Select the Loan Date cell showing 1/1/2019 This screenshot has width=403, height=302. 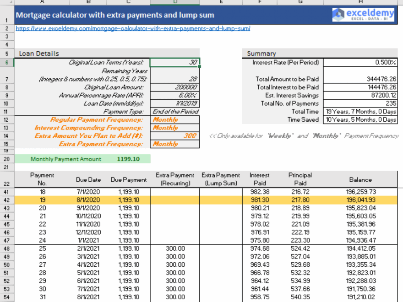pyautogui.click(x=175, y=103)
